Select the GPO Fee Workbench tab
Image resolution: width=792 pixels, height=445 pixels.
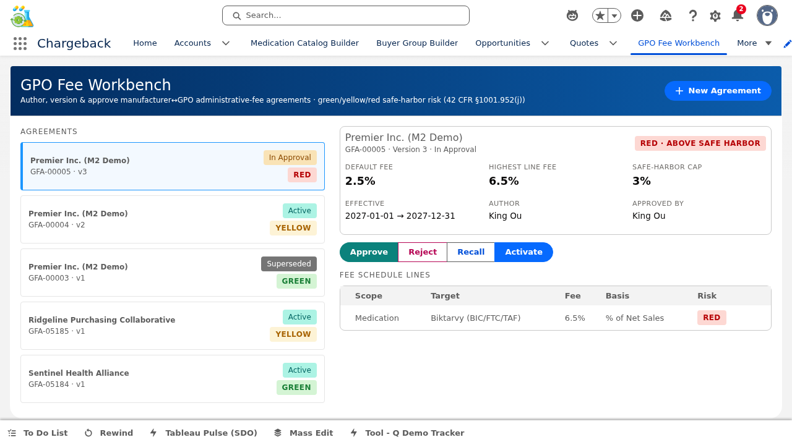pos(679,43)
